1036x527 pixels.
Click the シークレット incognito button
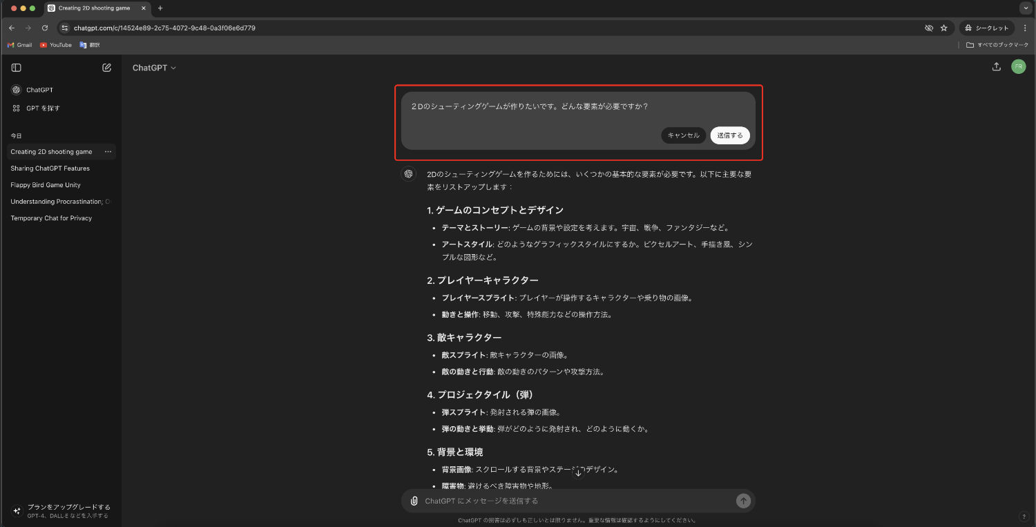[986, 28]
